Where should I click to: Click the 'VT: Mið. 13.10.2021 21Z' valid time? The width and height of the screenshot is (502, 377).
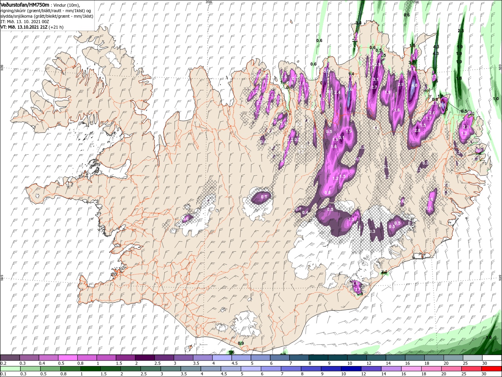click(24, 27)
